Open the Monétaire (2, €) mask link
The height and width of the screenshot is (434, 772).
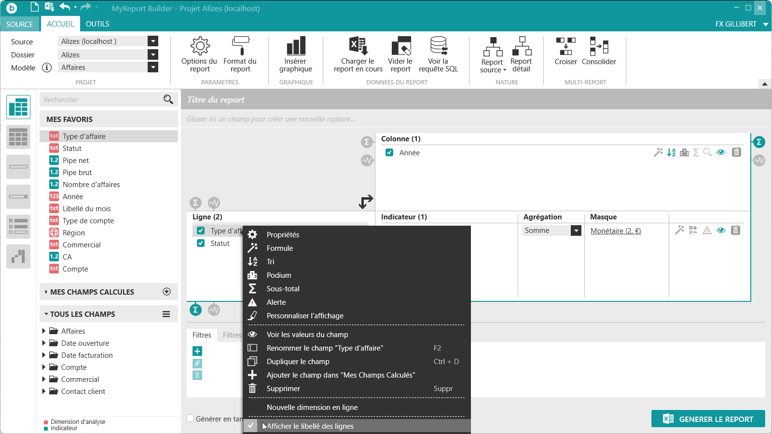tap(616, 231)
